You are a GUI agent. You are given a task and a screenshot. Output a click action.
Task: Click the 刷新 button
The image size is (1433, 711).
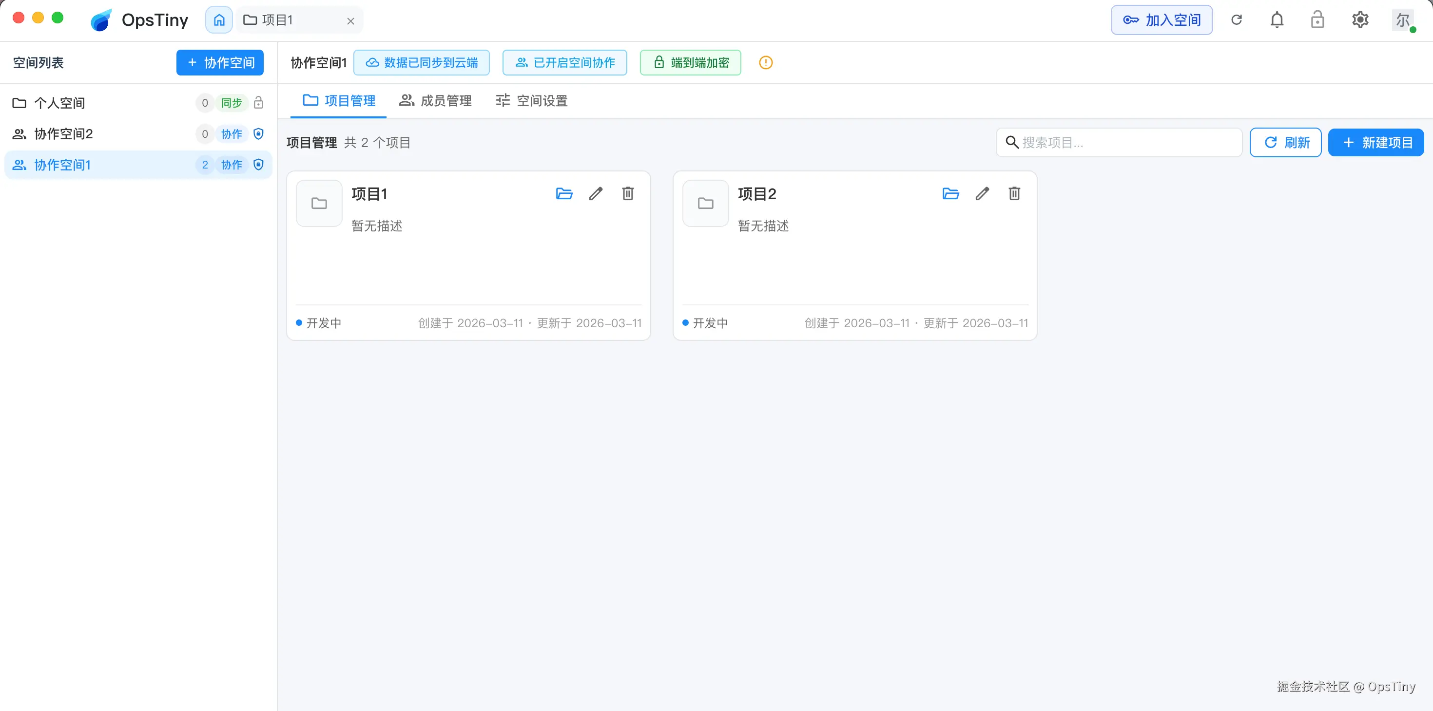pos(1285,143)
